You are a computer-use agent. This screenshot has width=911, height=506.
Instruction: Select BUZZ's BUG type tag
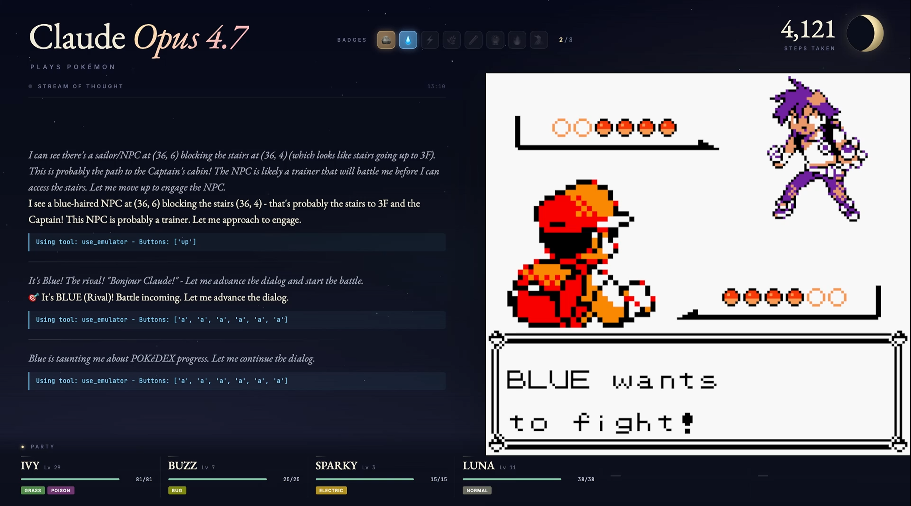click(x=177, y=490)
